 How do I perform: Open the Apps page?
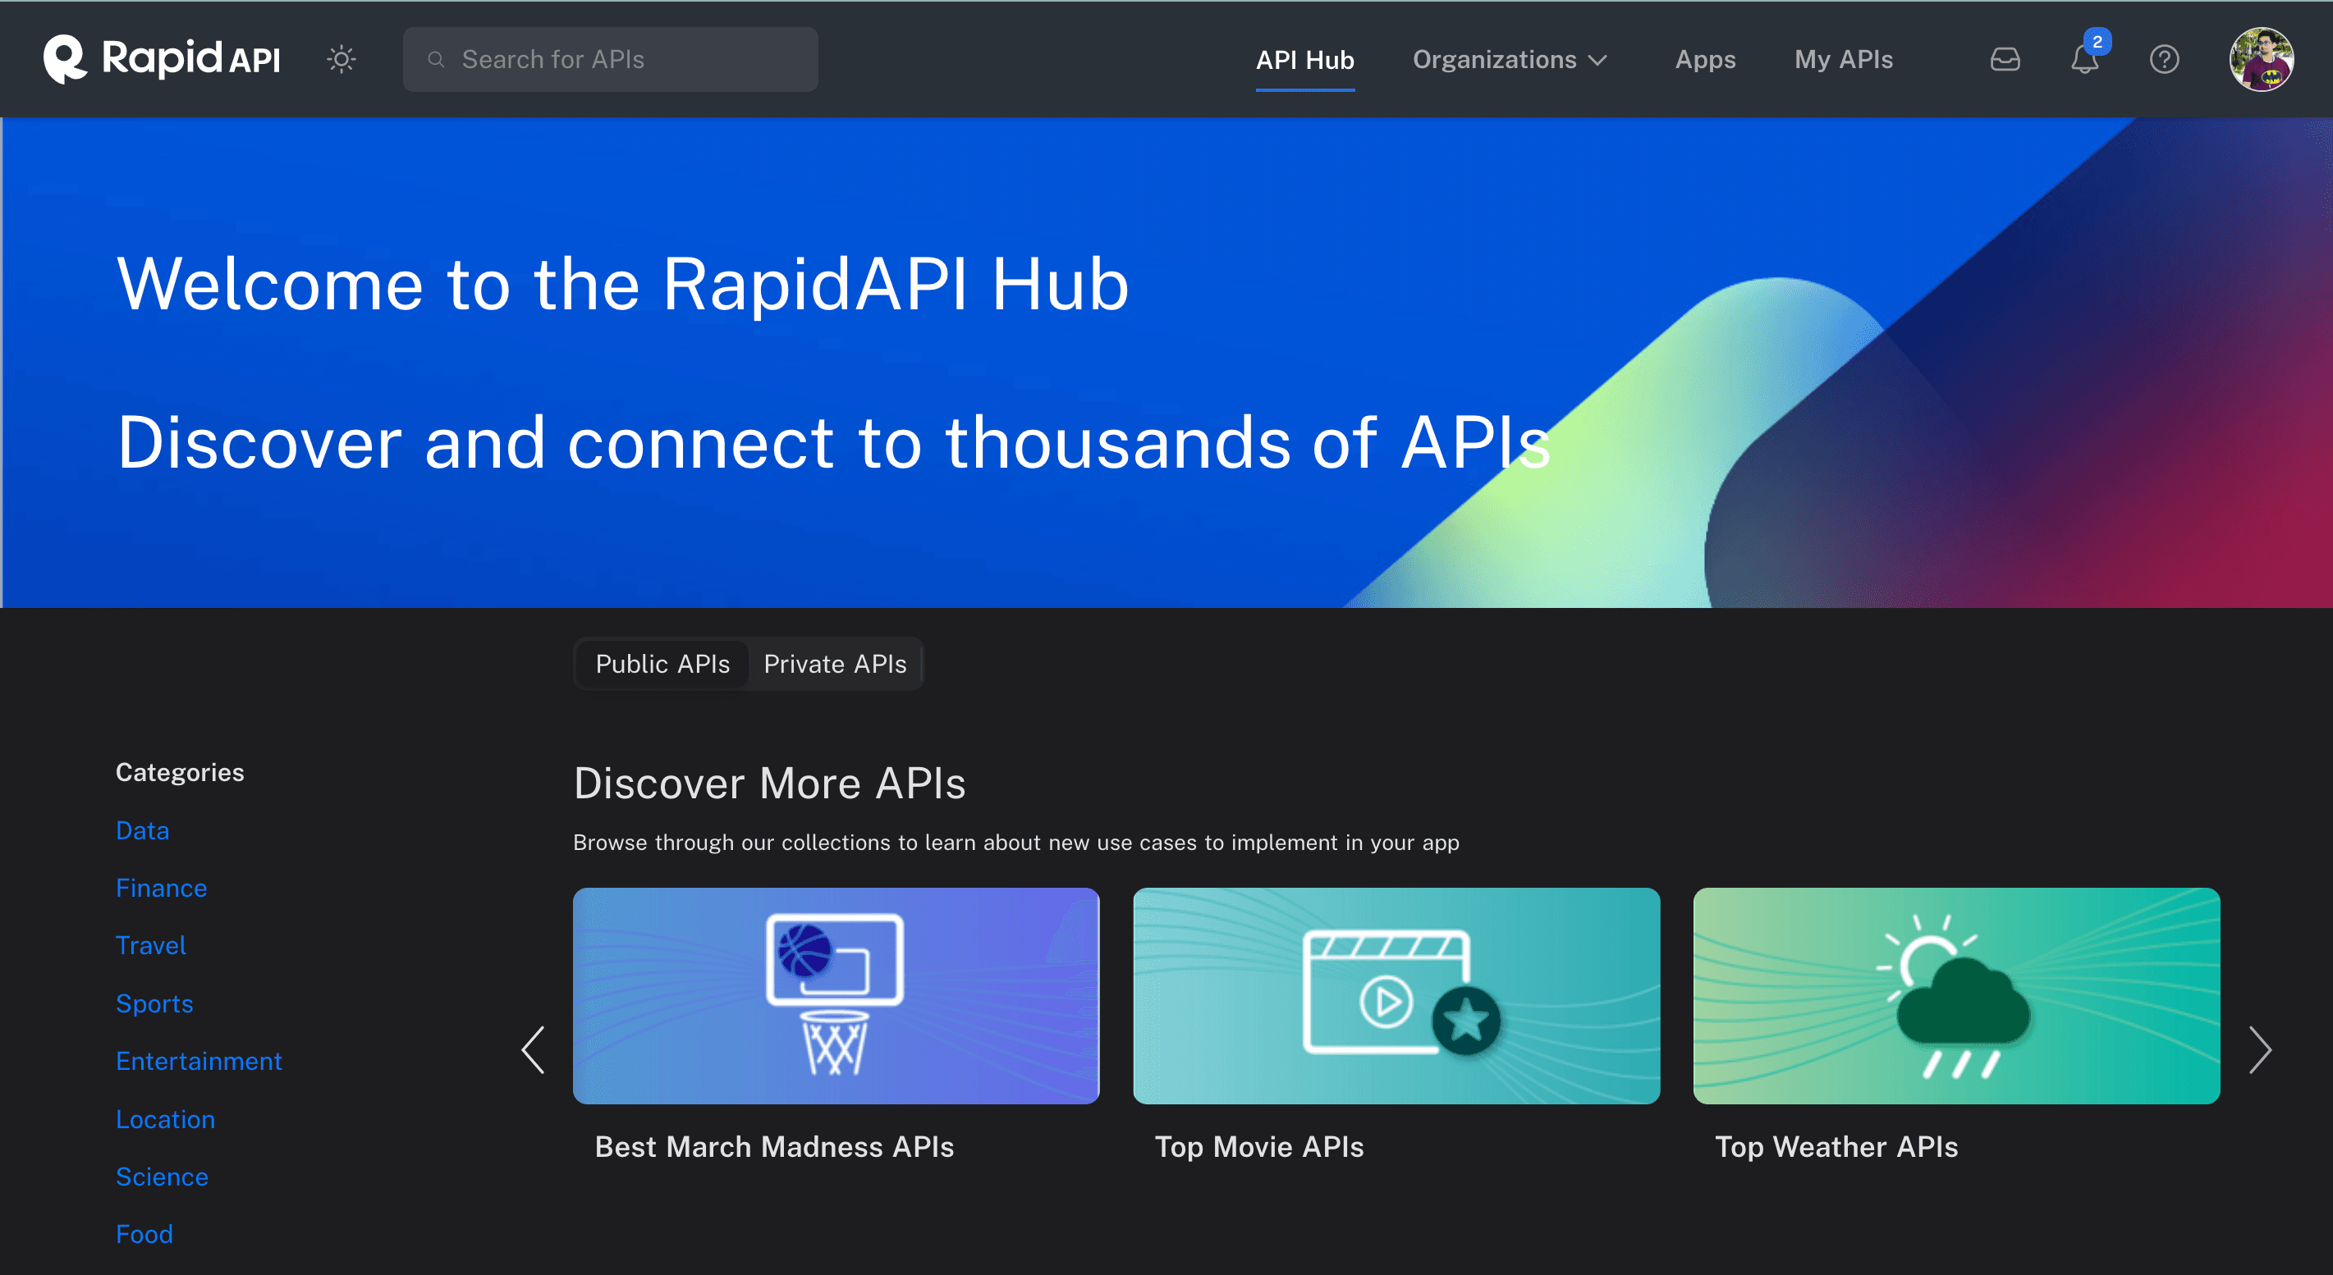(1704, 60)
